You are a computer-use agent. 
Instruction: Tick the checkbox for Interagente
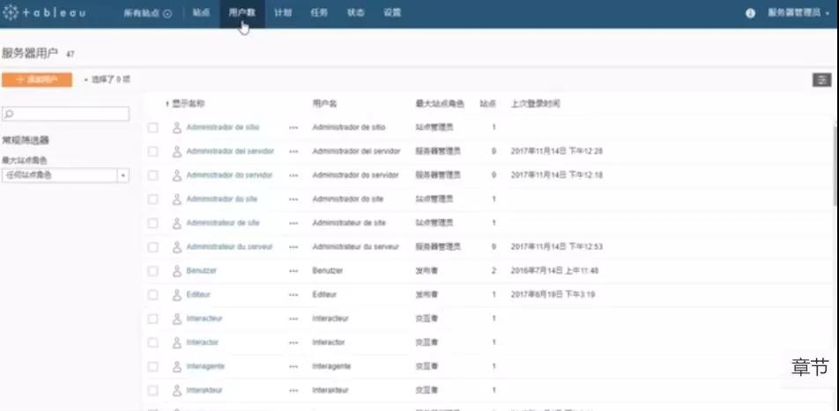tap(153, 365)
